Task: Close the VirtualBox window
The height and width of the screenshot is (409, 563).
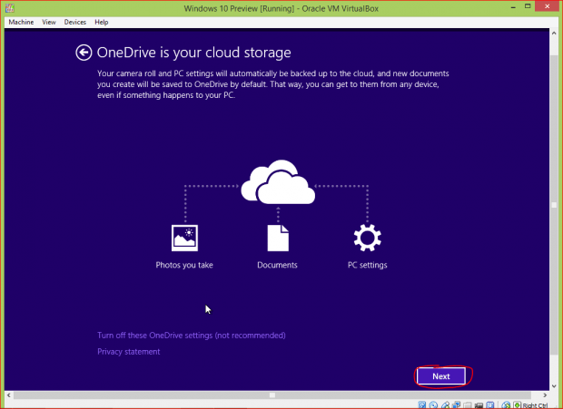Action: pyautogui.click(x=547, y=6)
